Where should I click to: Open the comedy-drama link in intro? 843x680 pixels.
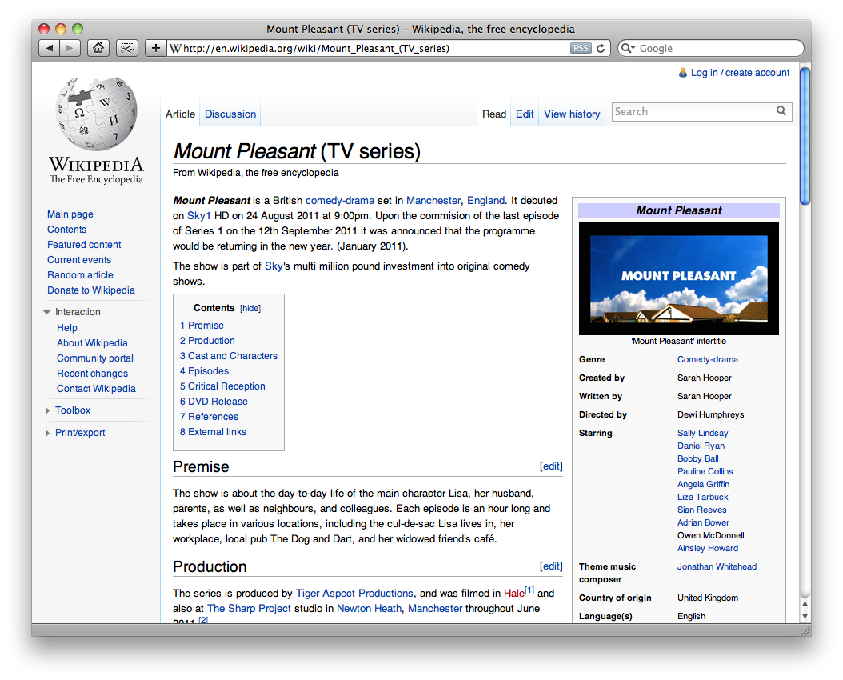tap(340, 201)
